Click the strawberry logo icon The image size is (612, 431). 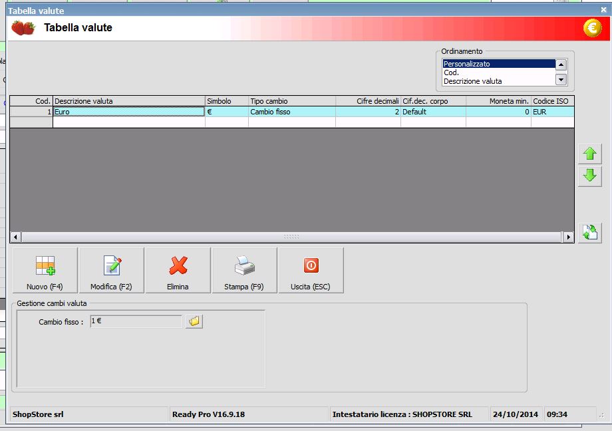tap(23, 28)
